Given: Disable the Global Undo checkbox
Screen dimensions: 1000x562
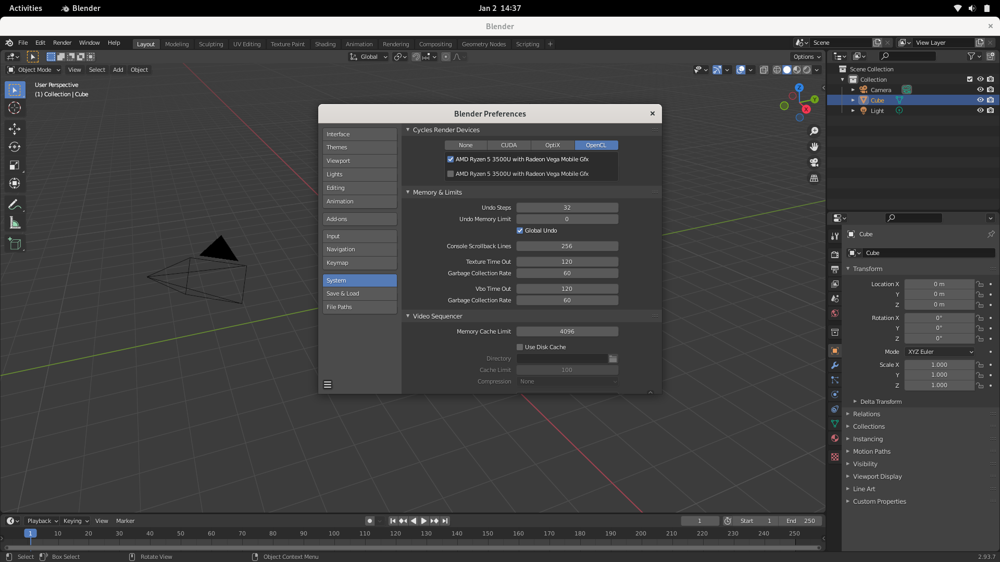Looking at the screenshot, I should pyautogui.click(x=520, y=231).
